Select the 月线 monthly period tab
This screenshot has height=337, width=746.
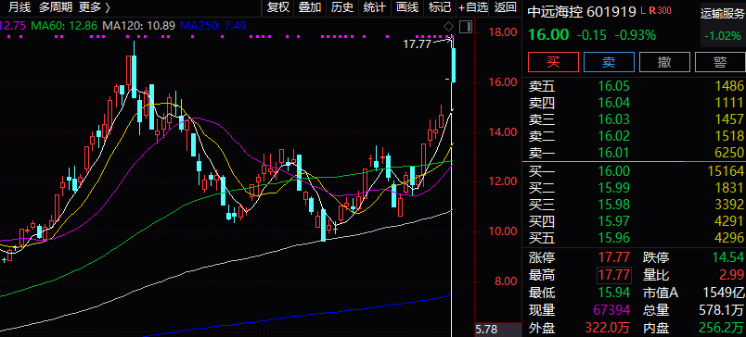click(19, 7)
